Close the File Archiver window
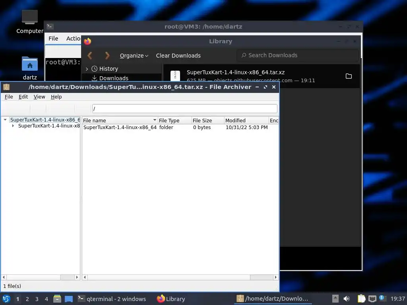This screenshot has height=305, width=407. pyautogui.click(x=273, y=87)
